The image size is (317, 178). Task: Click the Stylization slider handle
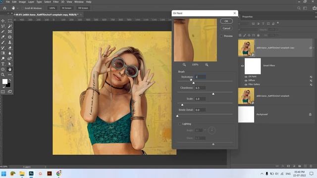tap(194, 83)
